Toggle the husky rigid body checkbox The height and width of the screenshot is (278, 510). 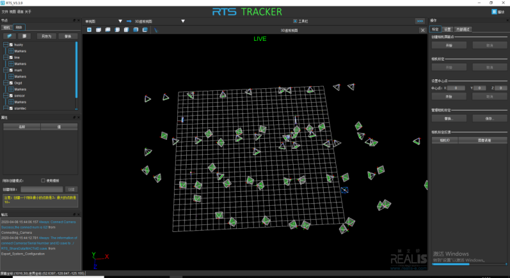[x=11, y=45]
